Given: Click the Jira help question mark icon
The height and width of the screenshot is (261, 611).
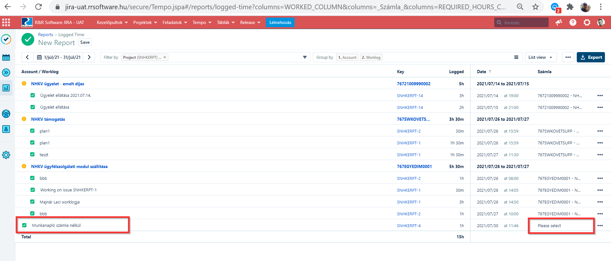Looking at the screenshot, I should tap(573, 22).
